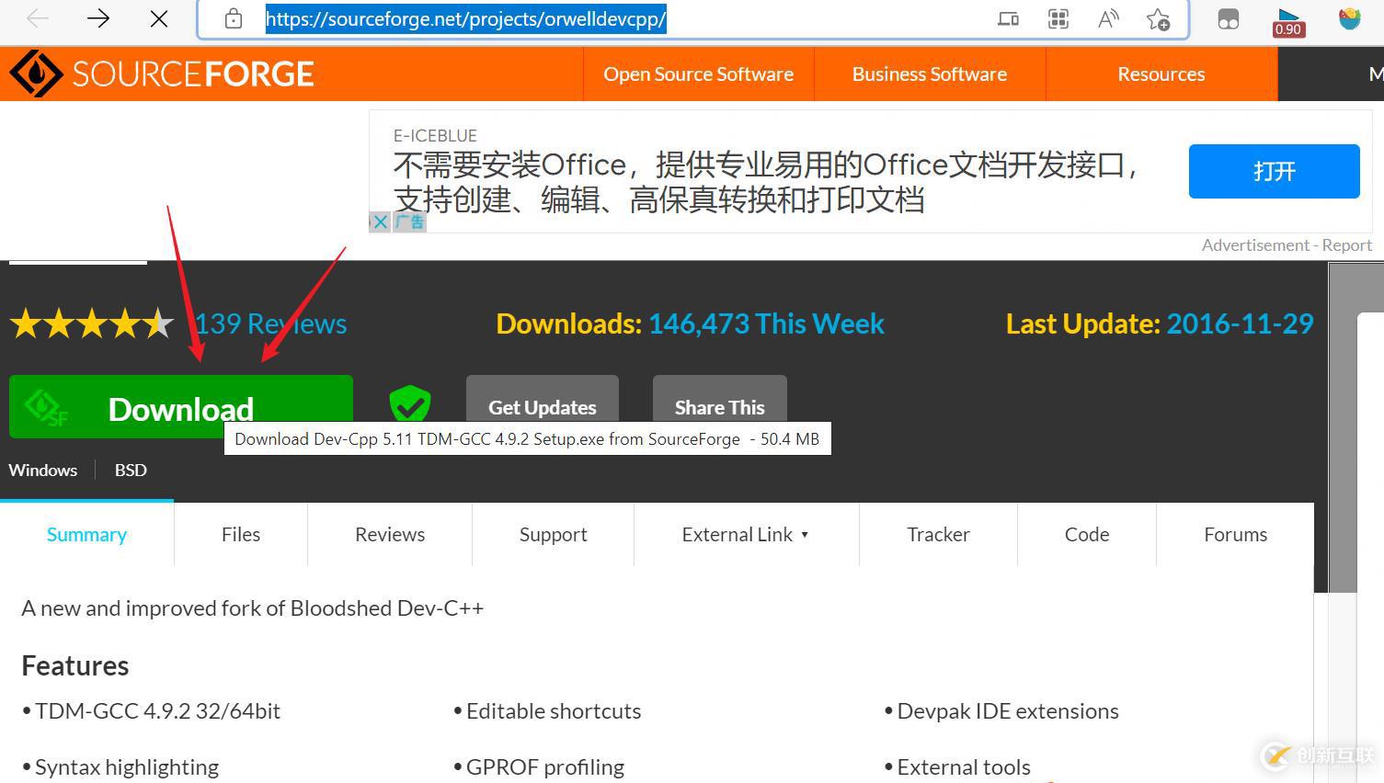The width and height of the screenshot is (1384, 783).
Task: Activate the Read Aloud icon
Action: pos(1108,18)
